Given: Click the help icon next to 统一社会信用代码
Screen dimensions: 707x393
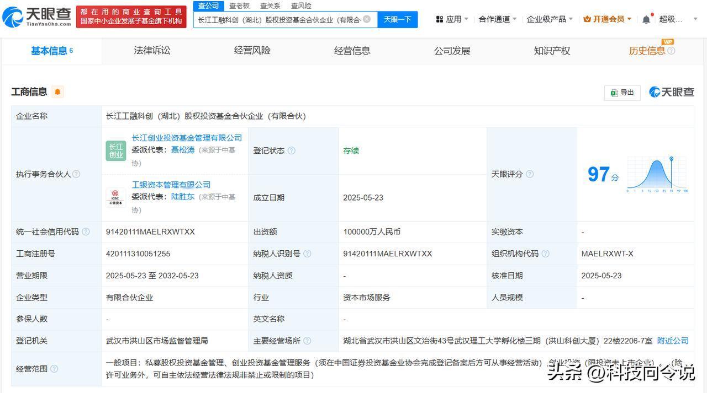Looking at the screenshot, I should point(86,232).
